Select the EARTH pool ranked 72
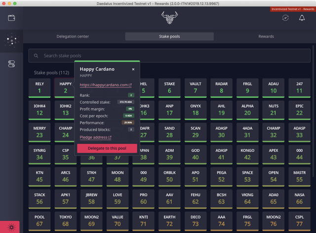Viewport: 316px width, 233px height. point(169,221)
